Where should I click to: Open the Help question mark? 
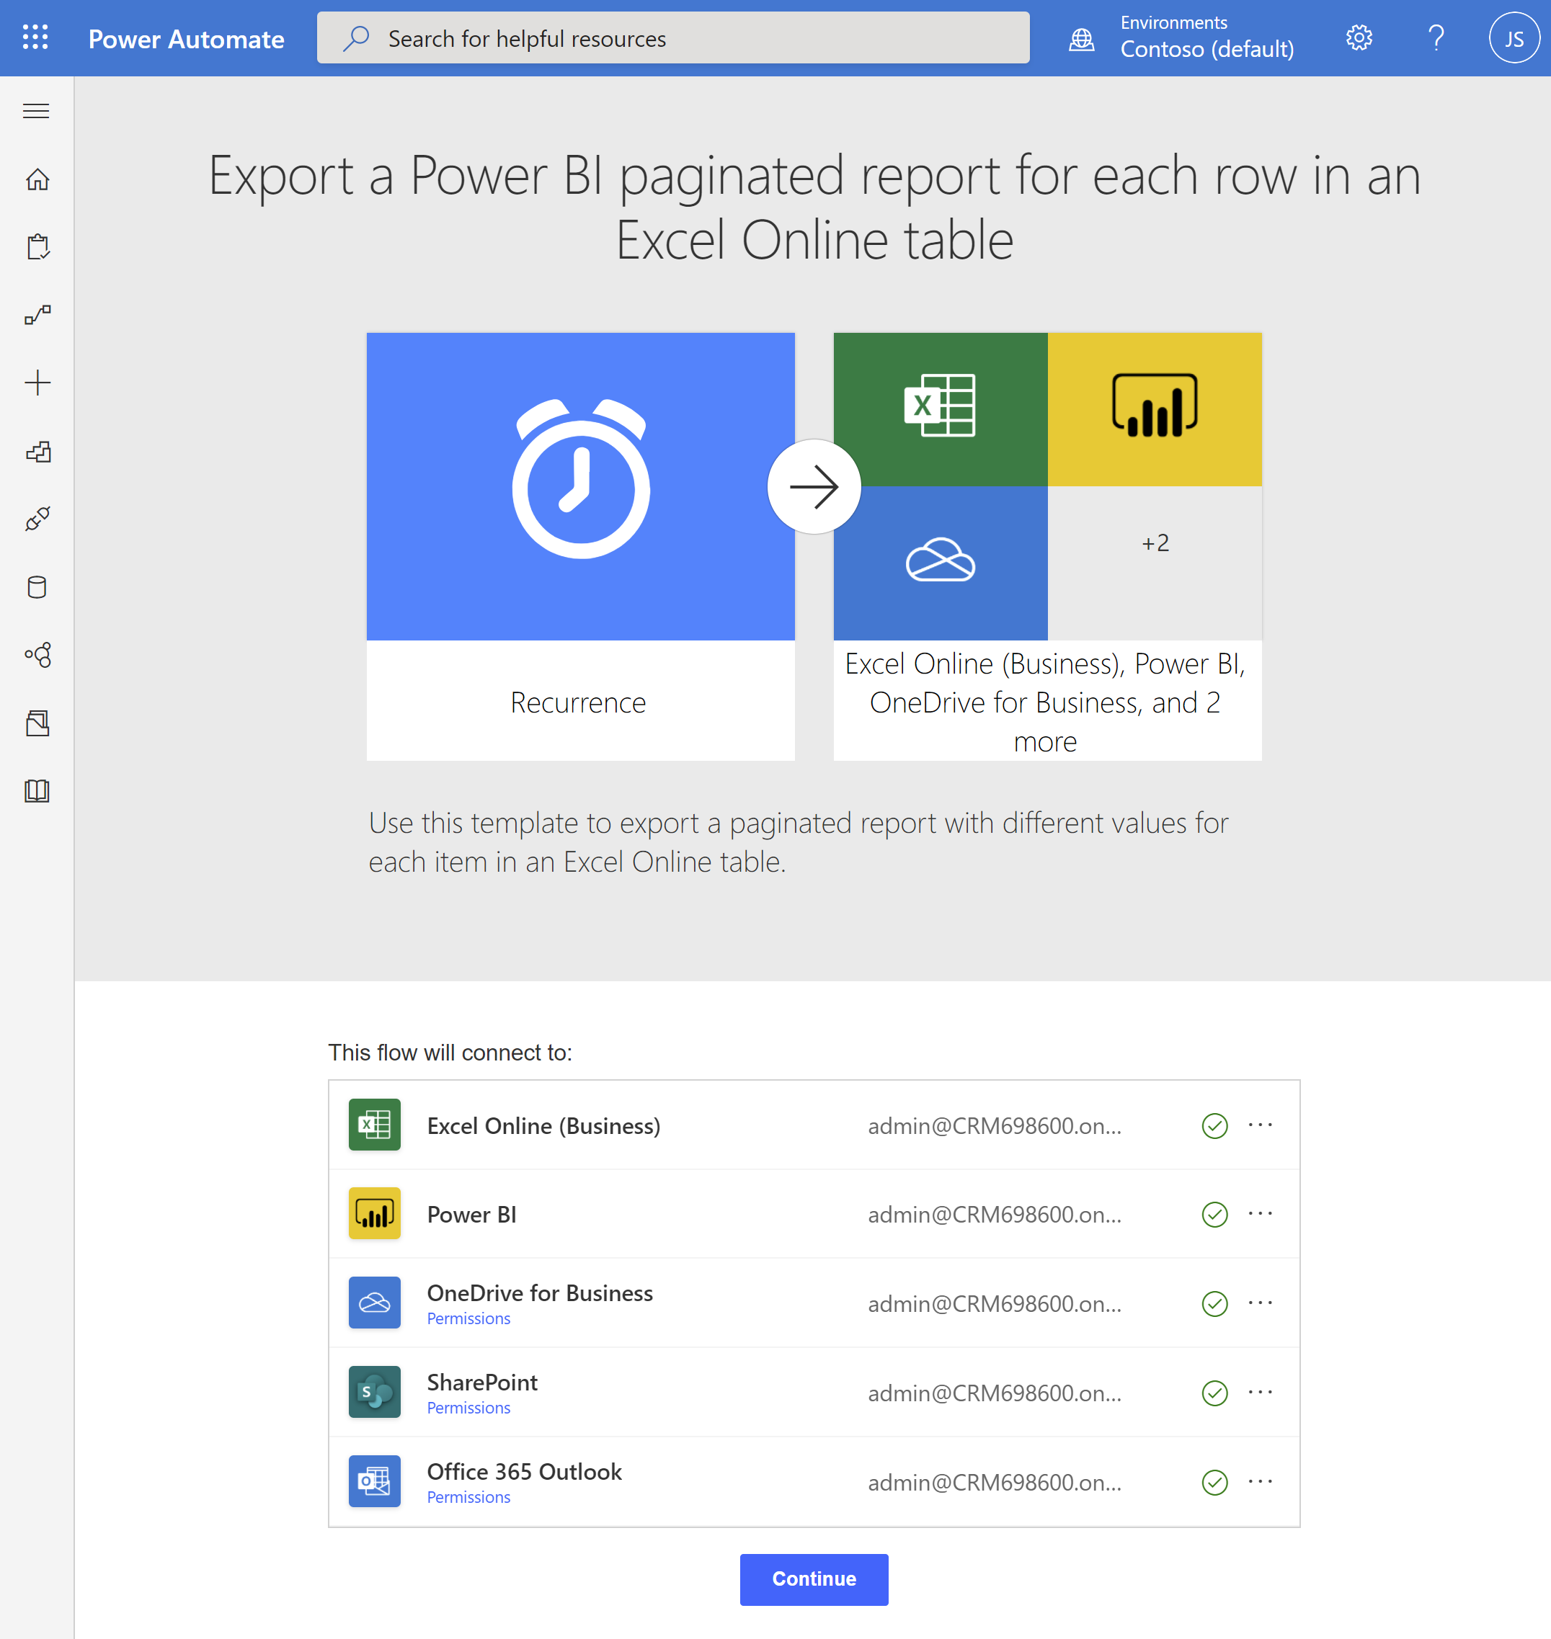click(x=1436, y=38)
